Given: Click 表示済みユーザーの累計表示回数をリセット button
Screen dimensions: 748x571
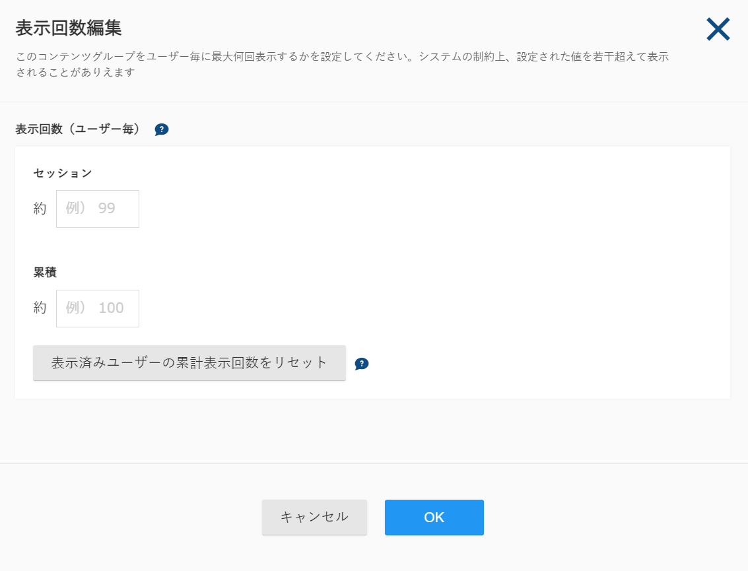Looking at the screenshot, I should coord(189,363).
